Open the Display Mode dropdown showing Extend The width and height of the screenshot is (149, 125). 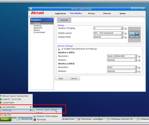(108, 37)
